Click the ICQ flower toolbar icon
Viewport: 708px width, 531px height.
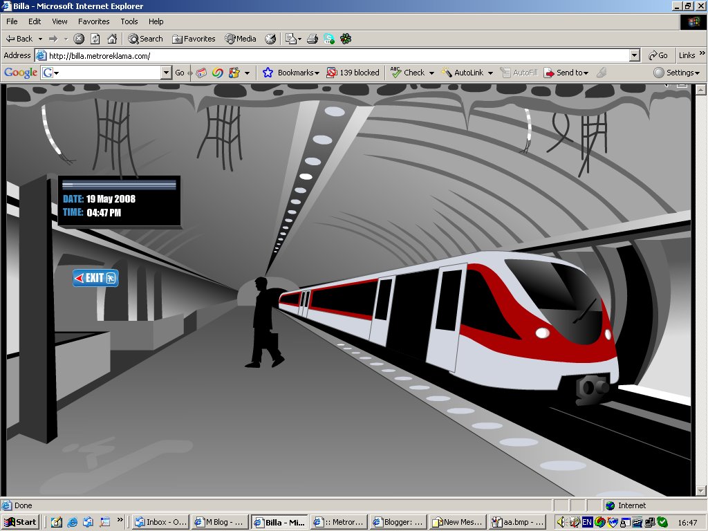[x=346, y=39]
